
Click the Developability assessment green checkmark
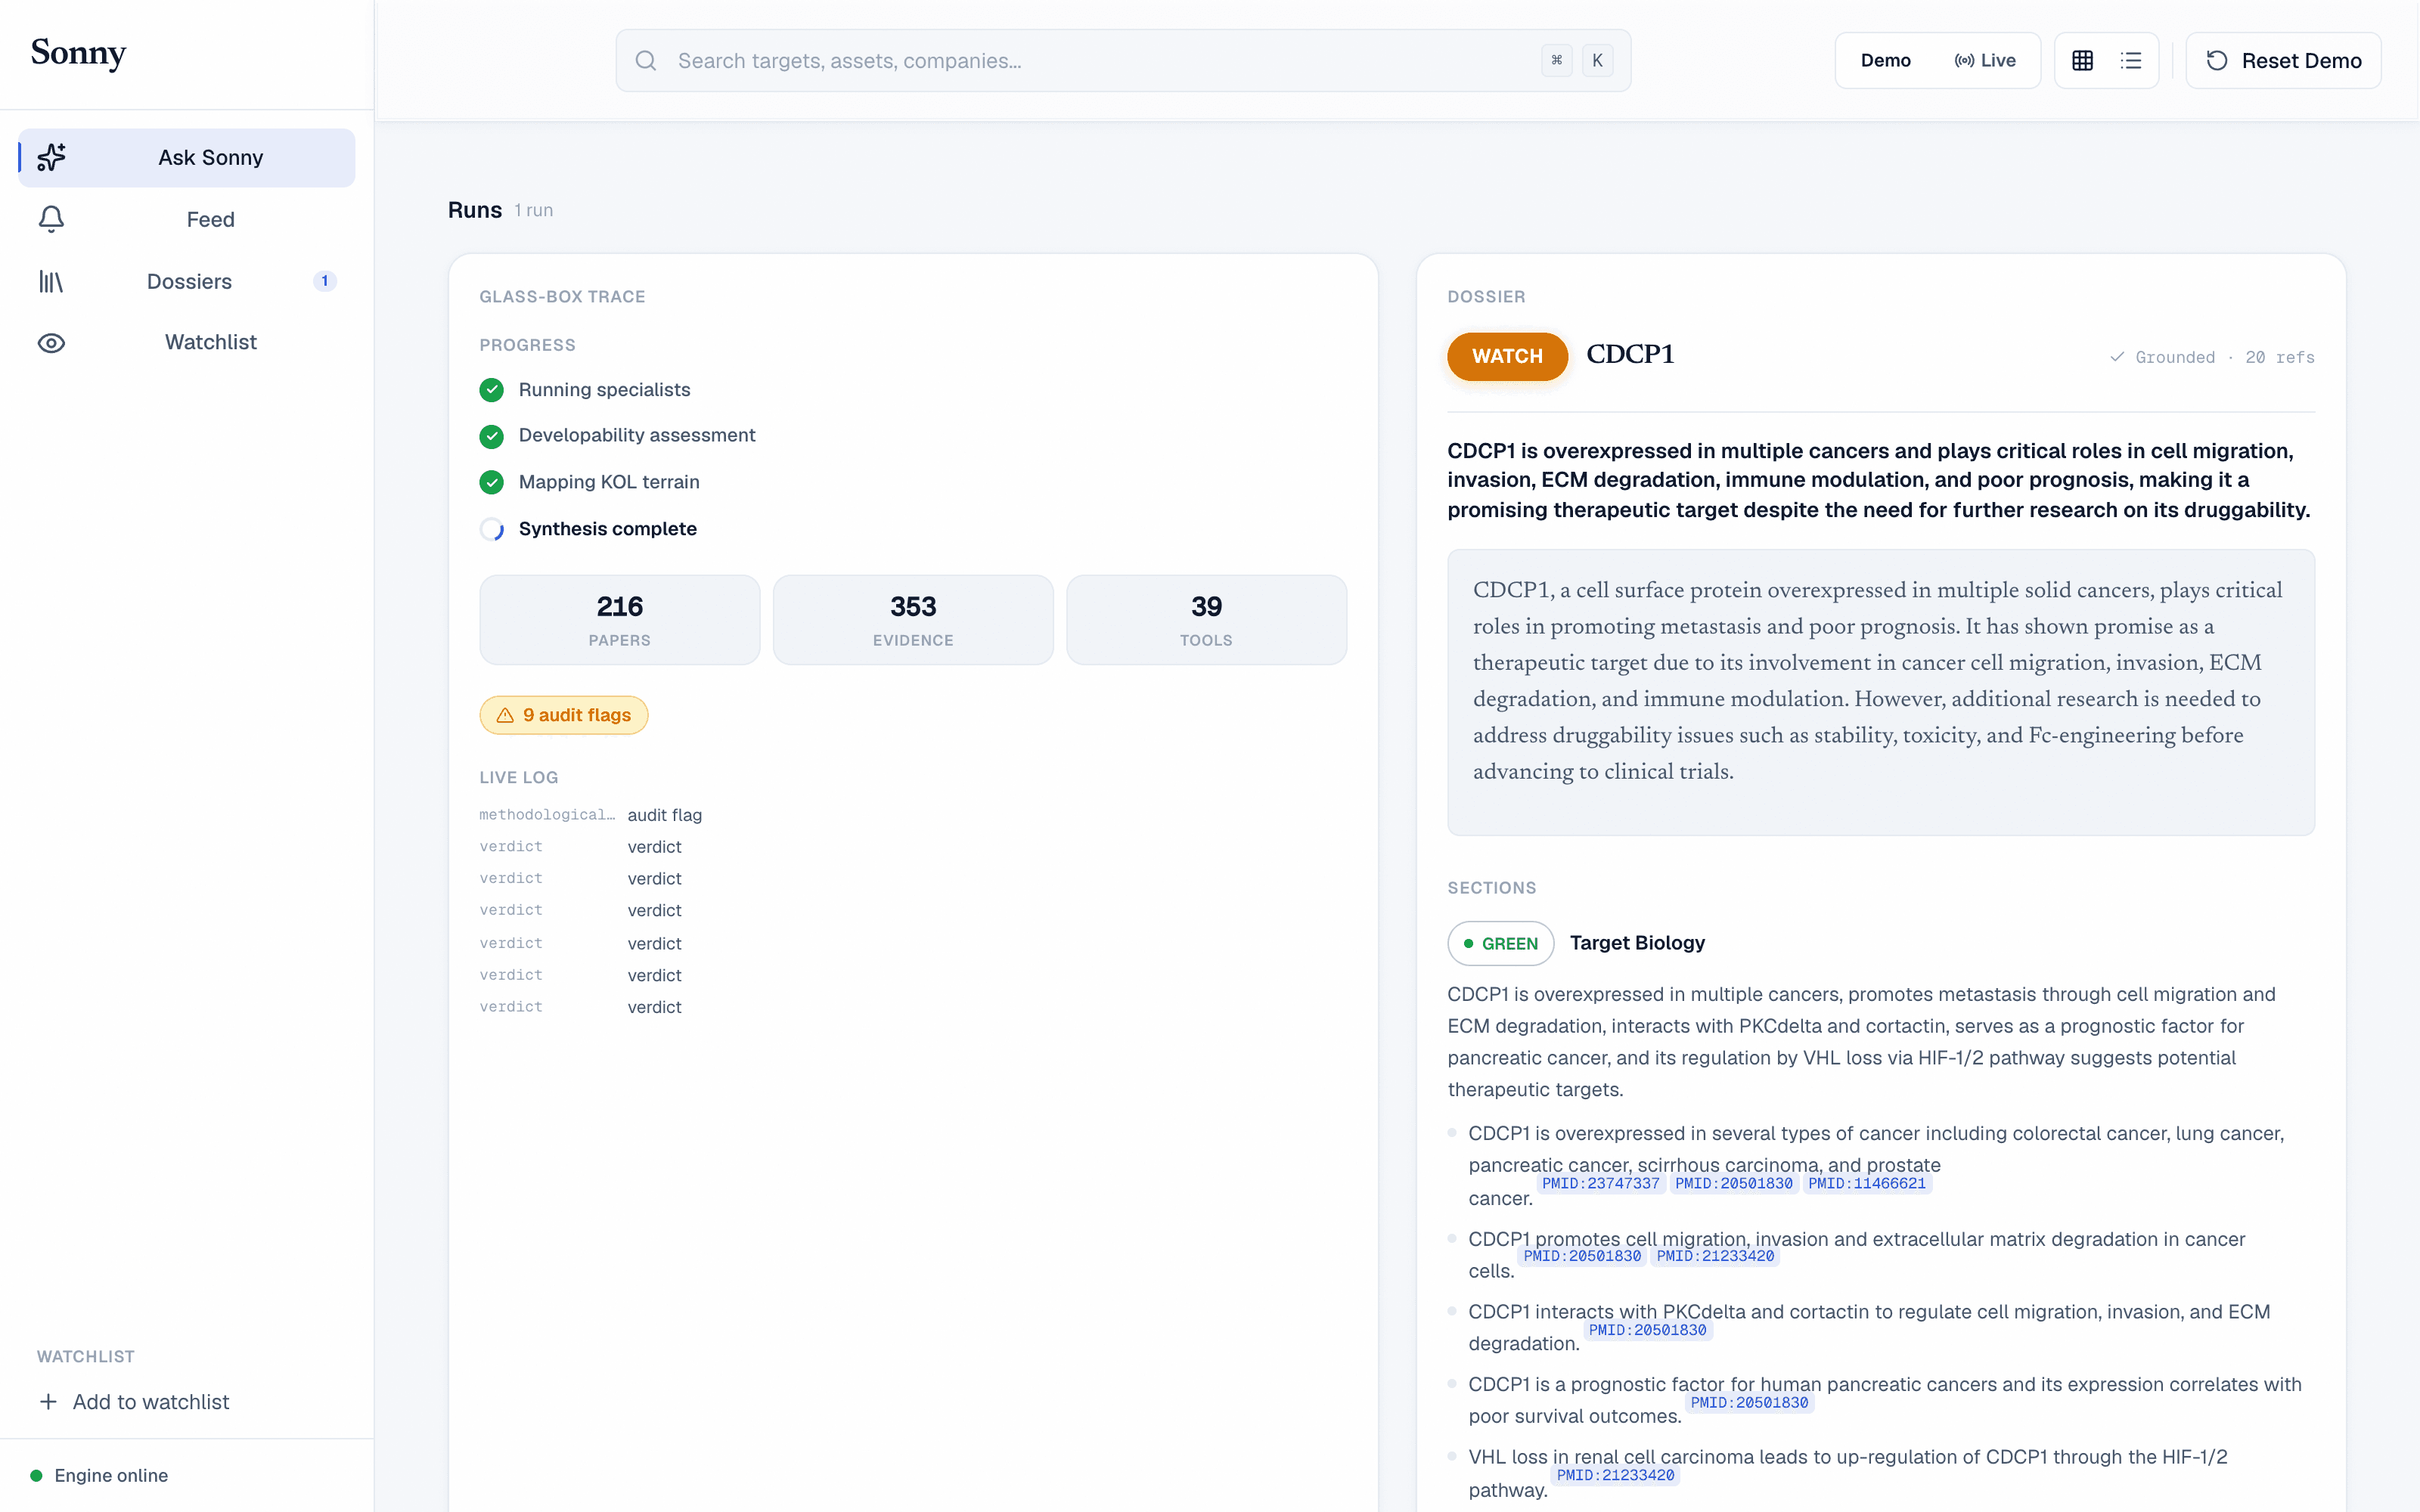point(491,436)
